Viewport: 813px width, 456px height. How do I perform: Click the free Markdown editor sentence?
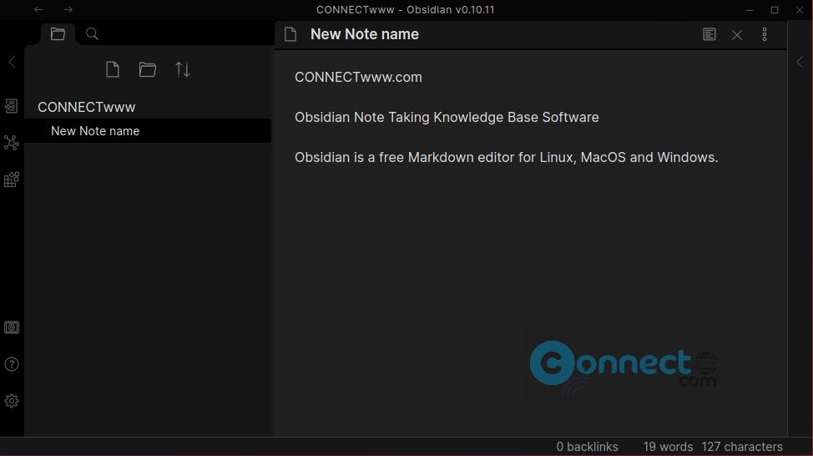tap(506, 157)
